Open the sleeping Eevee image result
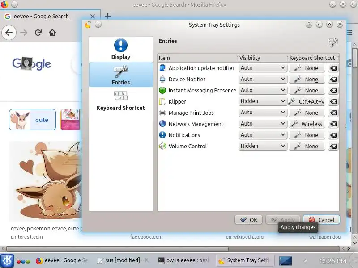 coord(46,181)
